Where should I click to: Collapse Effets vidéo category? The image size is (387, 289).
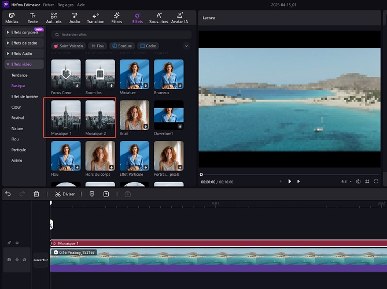[24, 64]
